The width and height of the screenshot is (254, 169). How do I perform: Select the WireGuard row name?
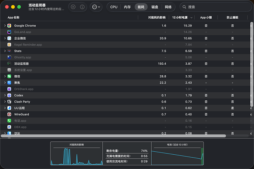[22, 114]
